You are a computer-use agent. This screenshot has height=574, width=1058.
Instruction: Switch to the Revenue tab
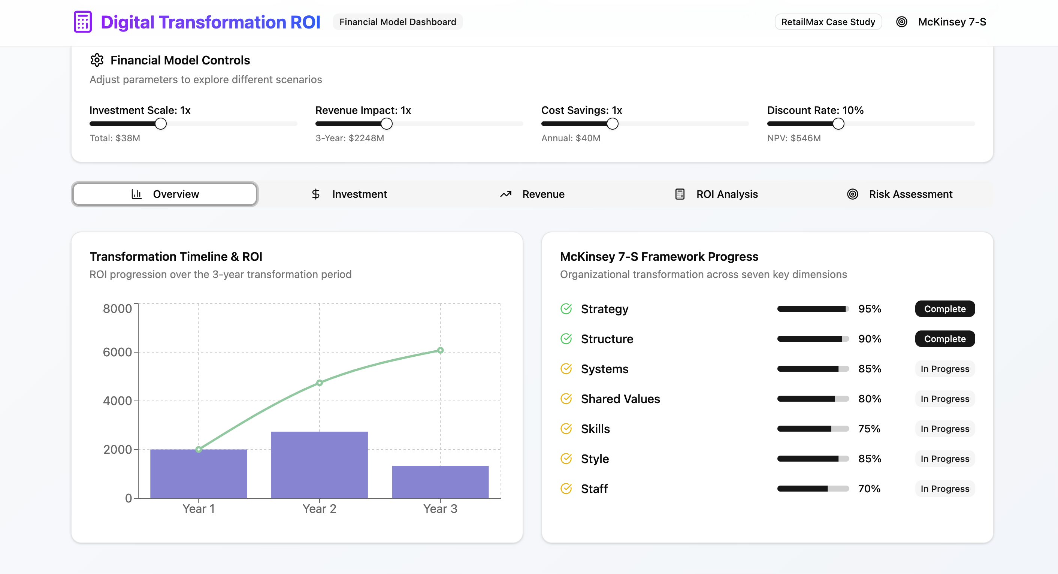point(532,194)
